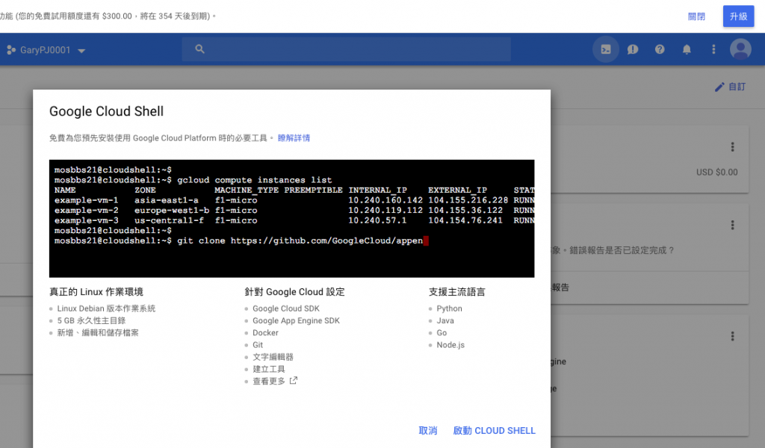Click external link icon next to 查看更多

coord(293,381)
